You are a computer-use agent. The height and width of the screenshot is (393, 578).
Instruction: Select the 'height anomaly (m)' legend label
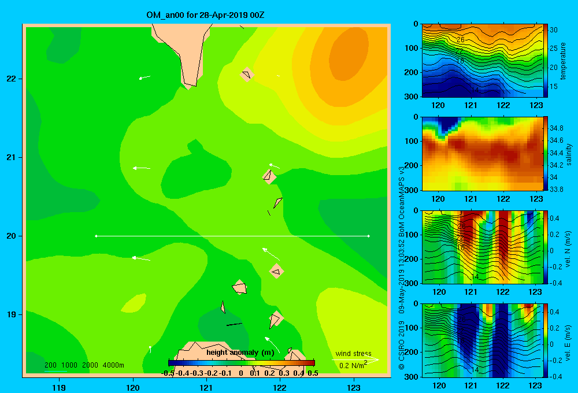point(240,353)
